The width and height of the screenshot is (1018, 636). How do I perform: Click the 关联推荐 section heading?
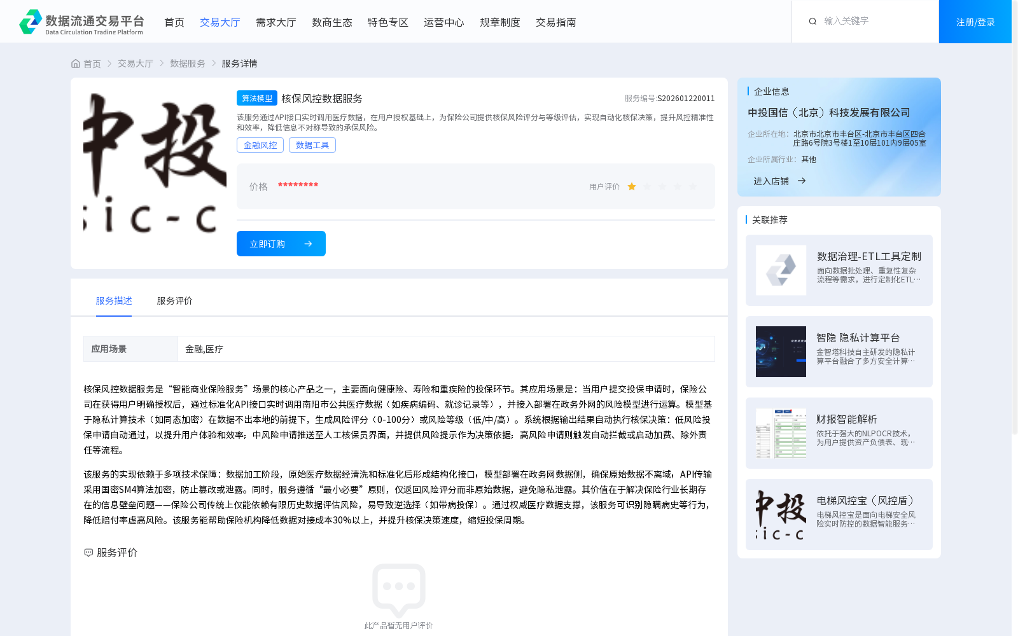[770, 219]
